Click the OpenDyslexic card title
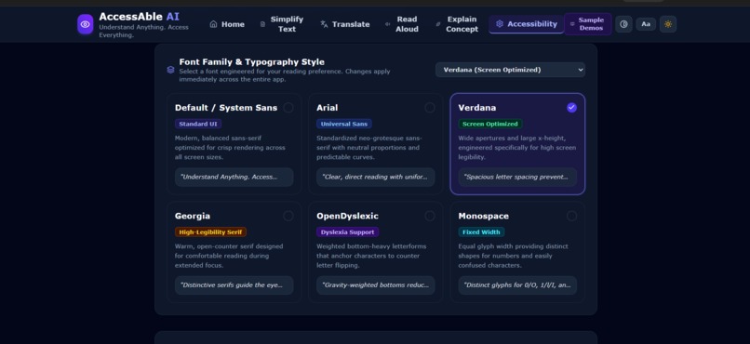Viewport: 750px width, 344px height. click(x=347, y=216)
